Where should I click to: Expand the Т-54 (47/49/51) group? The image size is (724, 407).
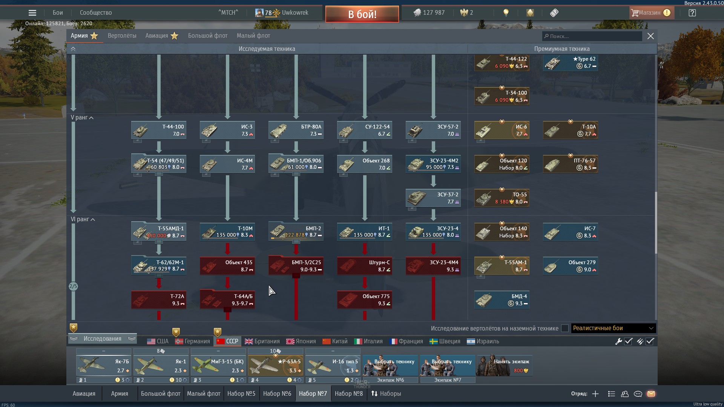[x=159, y=174]
